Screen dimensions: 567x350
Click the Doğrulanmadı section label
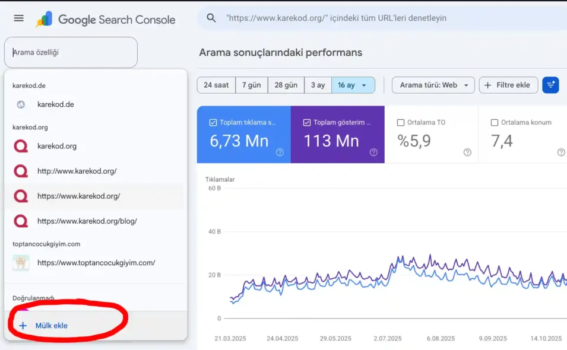click(x=33, y=298)
